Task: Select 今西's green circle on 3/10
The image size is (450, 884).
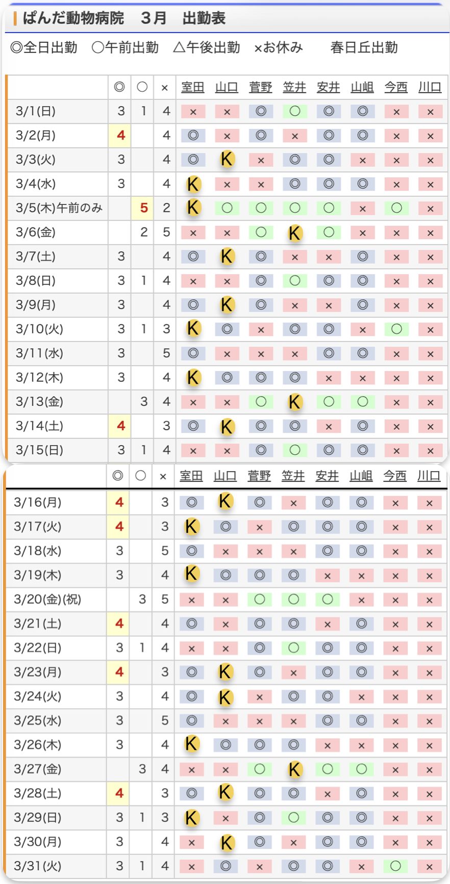Action: (396, 329)
